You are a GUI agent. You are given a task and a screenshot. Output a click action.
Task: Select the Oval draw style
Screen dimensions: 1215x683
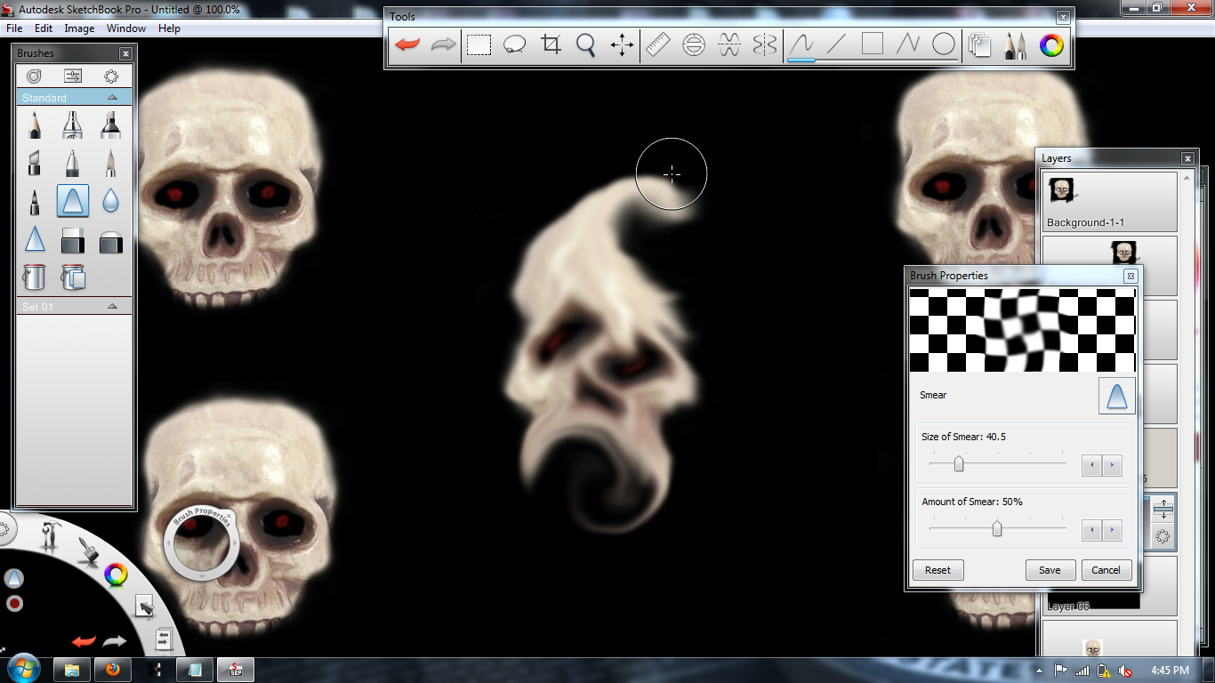[943, 44]
